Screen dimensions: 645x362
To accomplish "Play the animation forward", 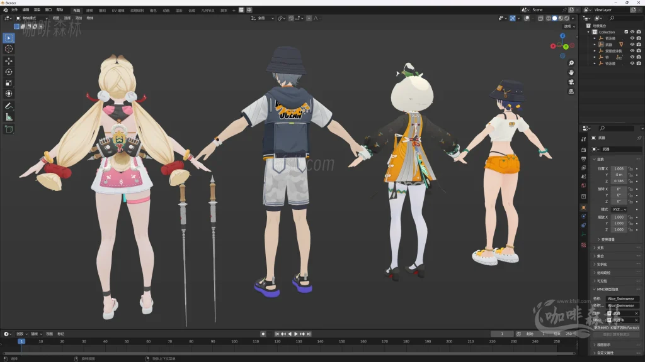I will pos(296,334).
